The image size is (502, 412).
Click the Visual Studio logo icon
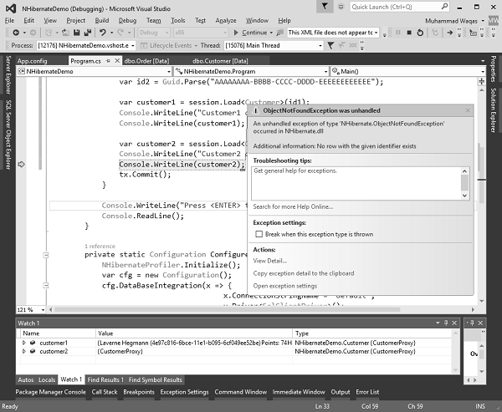(11, 8)
